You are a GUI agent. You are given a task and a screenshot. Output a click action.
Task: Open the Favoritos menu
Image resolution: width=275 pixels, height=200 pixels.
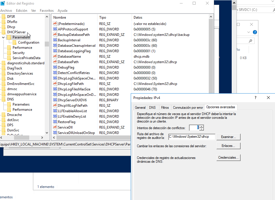46,11
